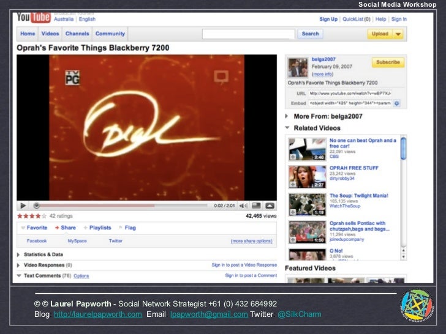Share video to MySpace
The image size is (446, 334).
tap(77, 241)
